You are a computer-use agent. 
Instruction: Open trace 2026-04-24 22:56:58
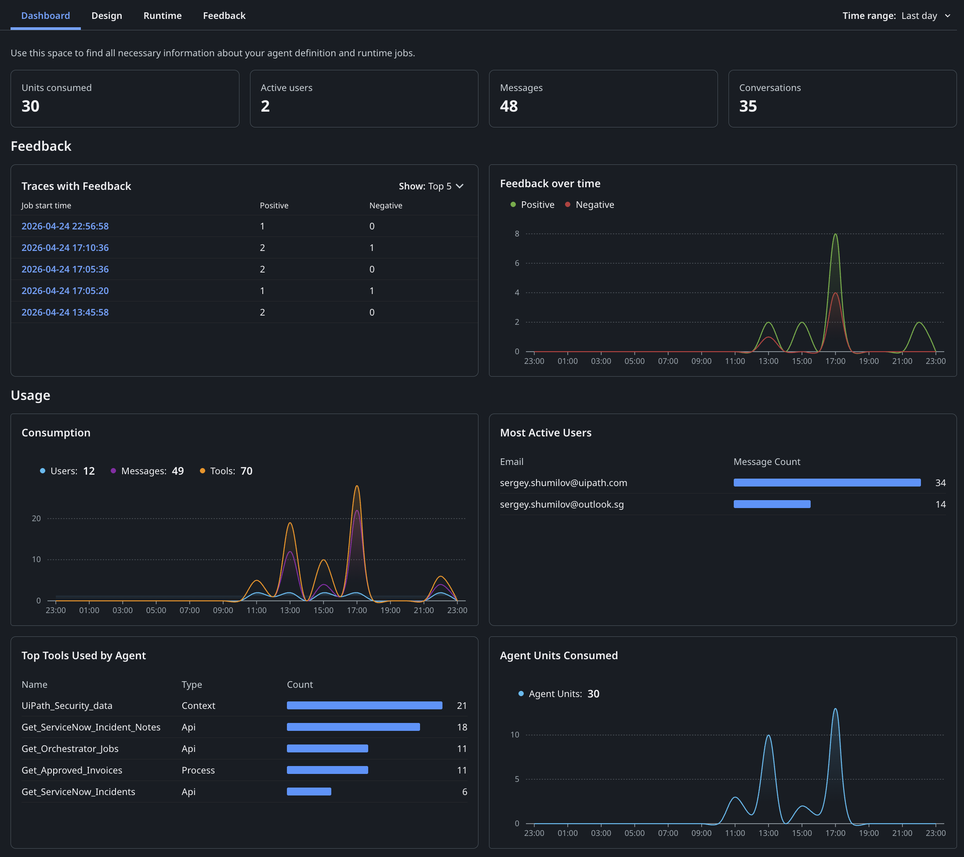pyautogui.click(x=65, y=226)
